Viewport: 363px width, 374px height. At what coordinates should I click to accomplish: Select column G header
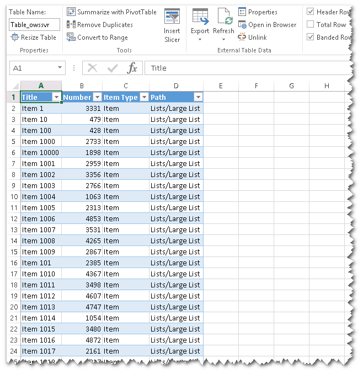pyautogui.click(x=291, y=86)
